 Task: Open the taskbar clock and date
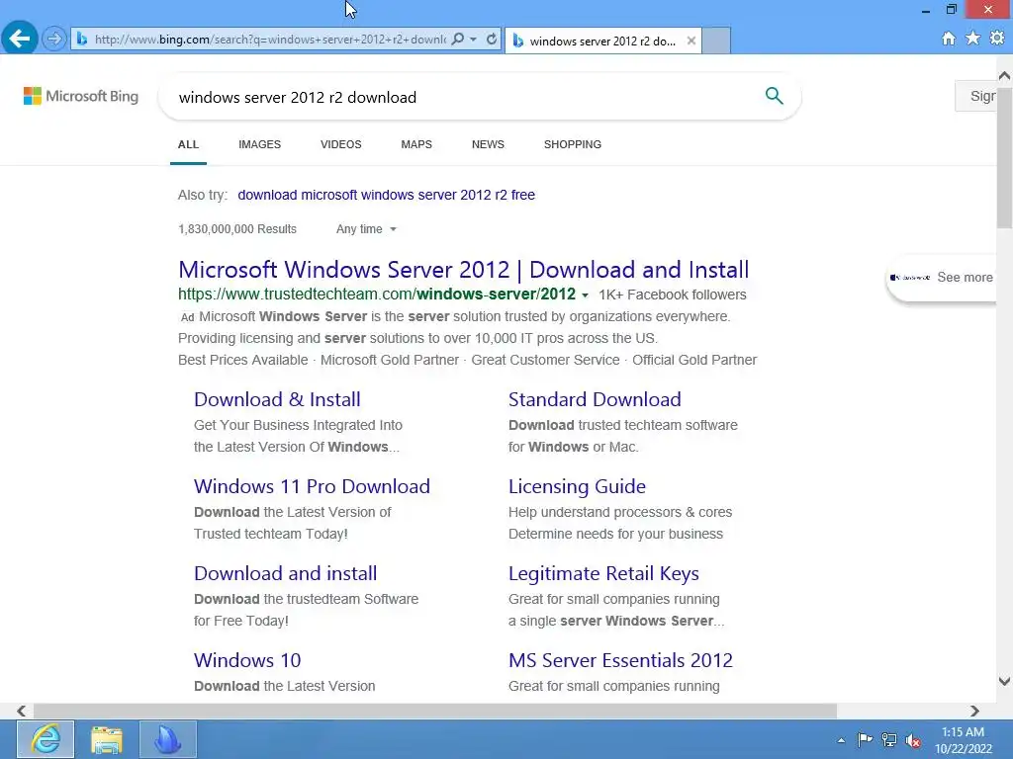click(x=963, y=740)
